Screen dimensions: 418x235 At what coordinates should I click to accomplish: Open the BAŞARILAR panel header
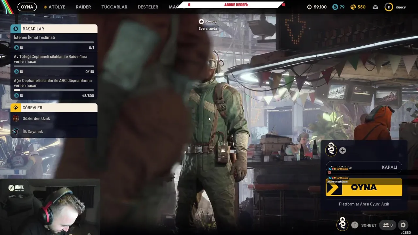click(54, 29)
